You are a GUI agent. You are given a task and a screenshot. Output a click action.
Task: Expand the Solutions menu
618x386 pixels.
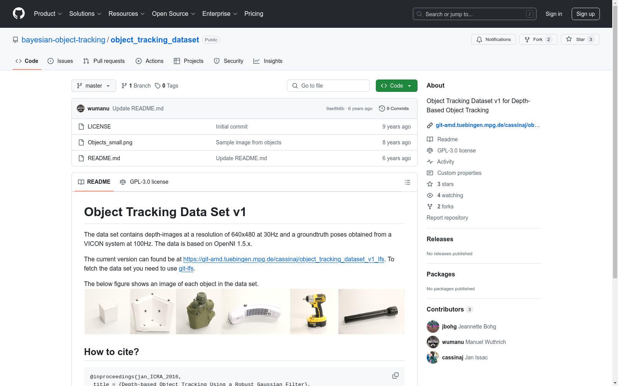point(85,14)
